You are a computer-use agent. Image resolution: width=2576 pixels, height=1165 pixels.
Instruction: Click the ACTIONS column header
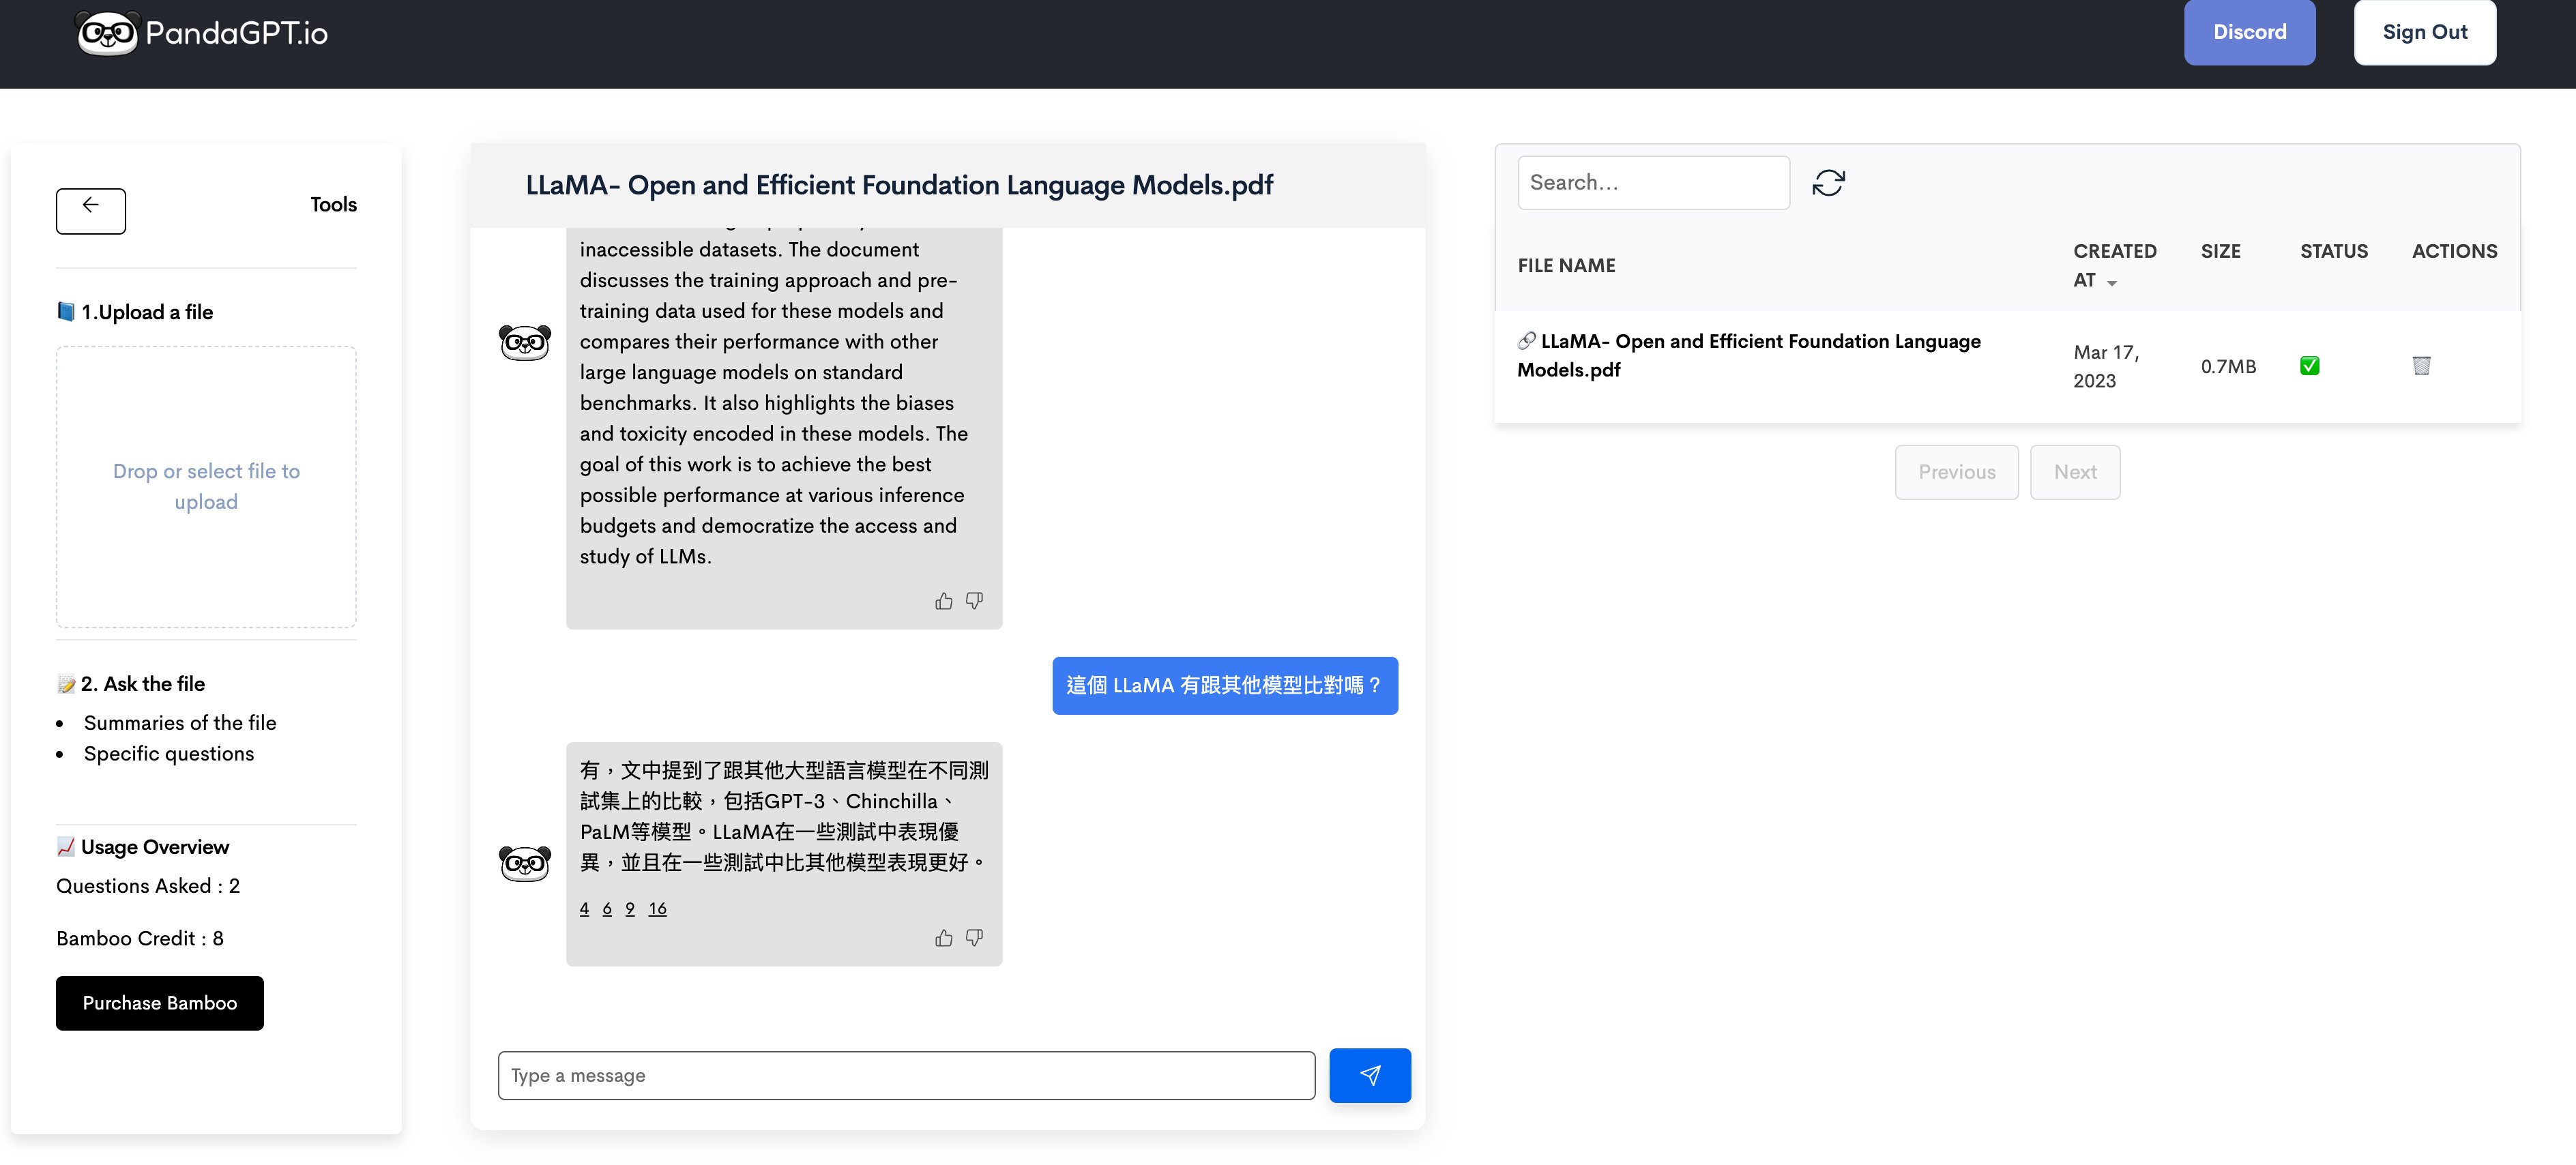tap(2454, 251)
